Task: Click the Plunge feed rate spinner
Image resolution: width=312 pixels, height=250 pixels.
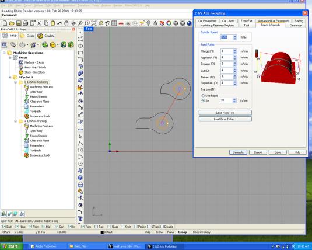Action: (235, 51)
